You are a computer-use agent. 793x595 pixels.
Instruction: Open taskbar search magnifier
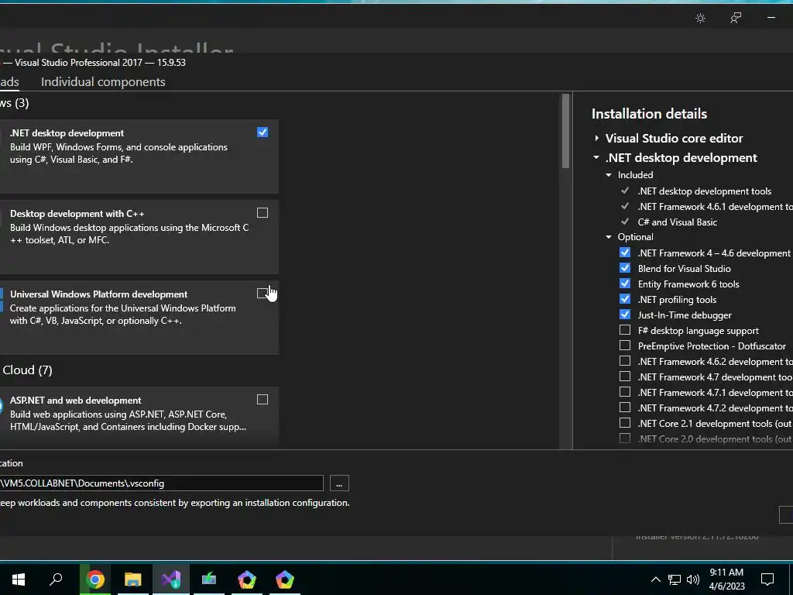[x=56, y=579]
